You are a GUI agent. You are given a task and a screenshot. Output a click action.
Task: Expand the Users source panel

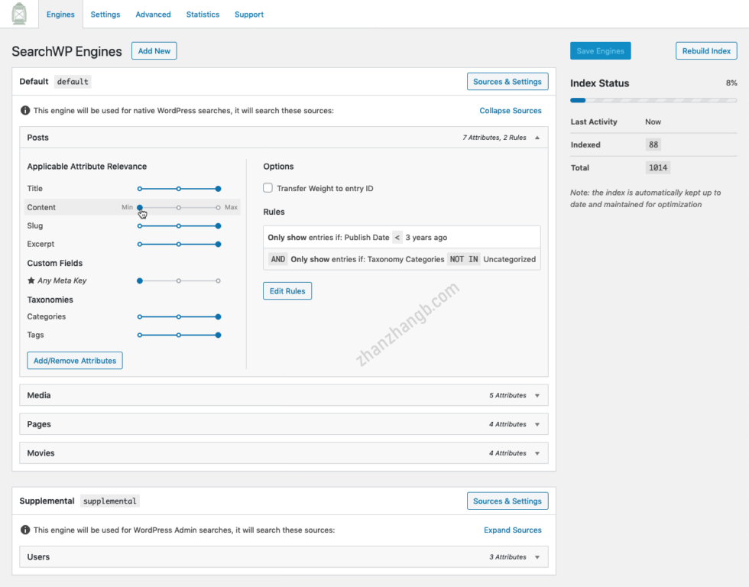[x=537, y=557]
